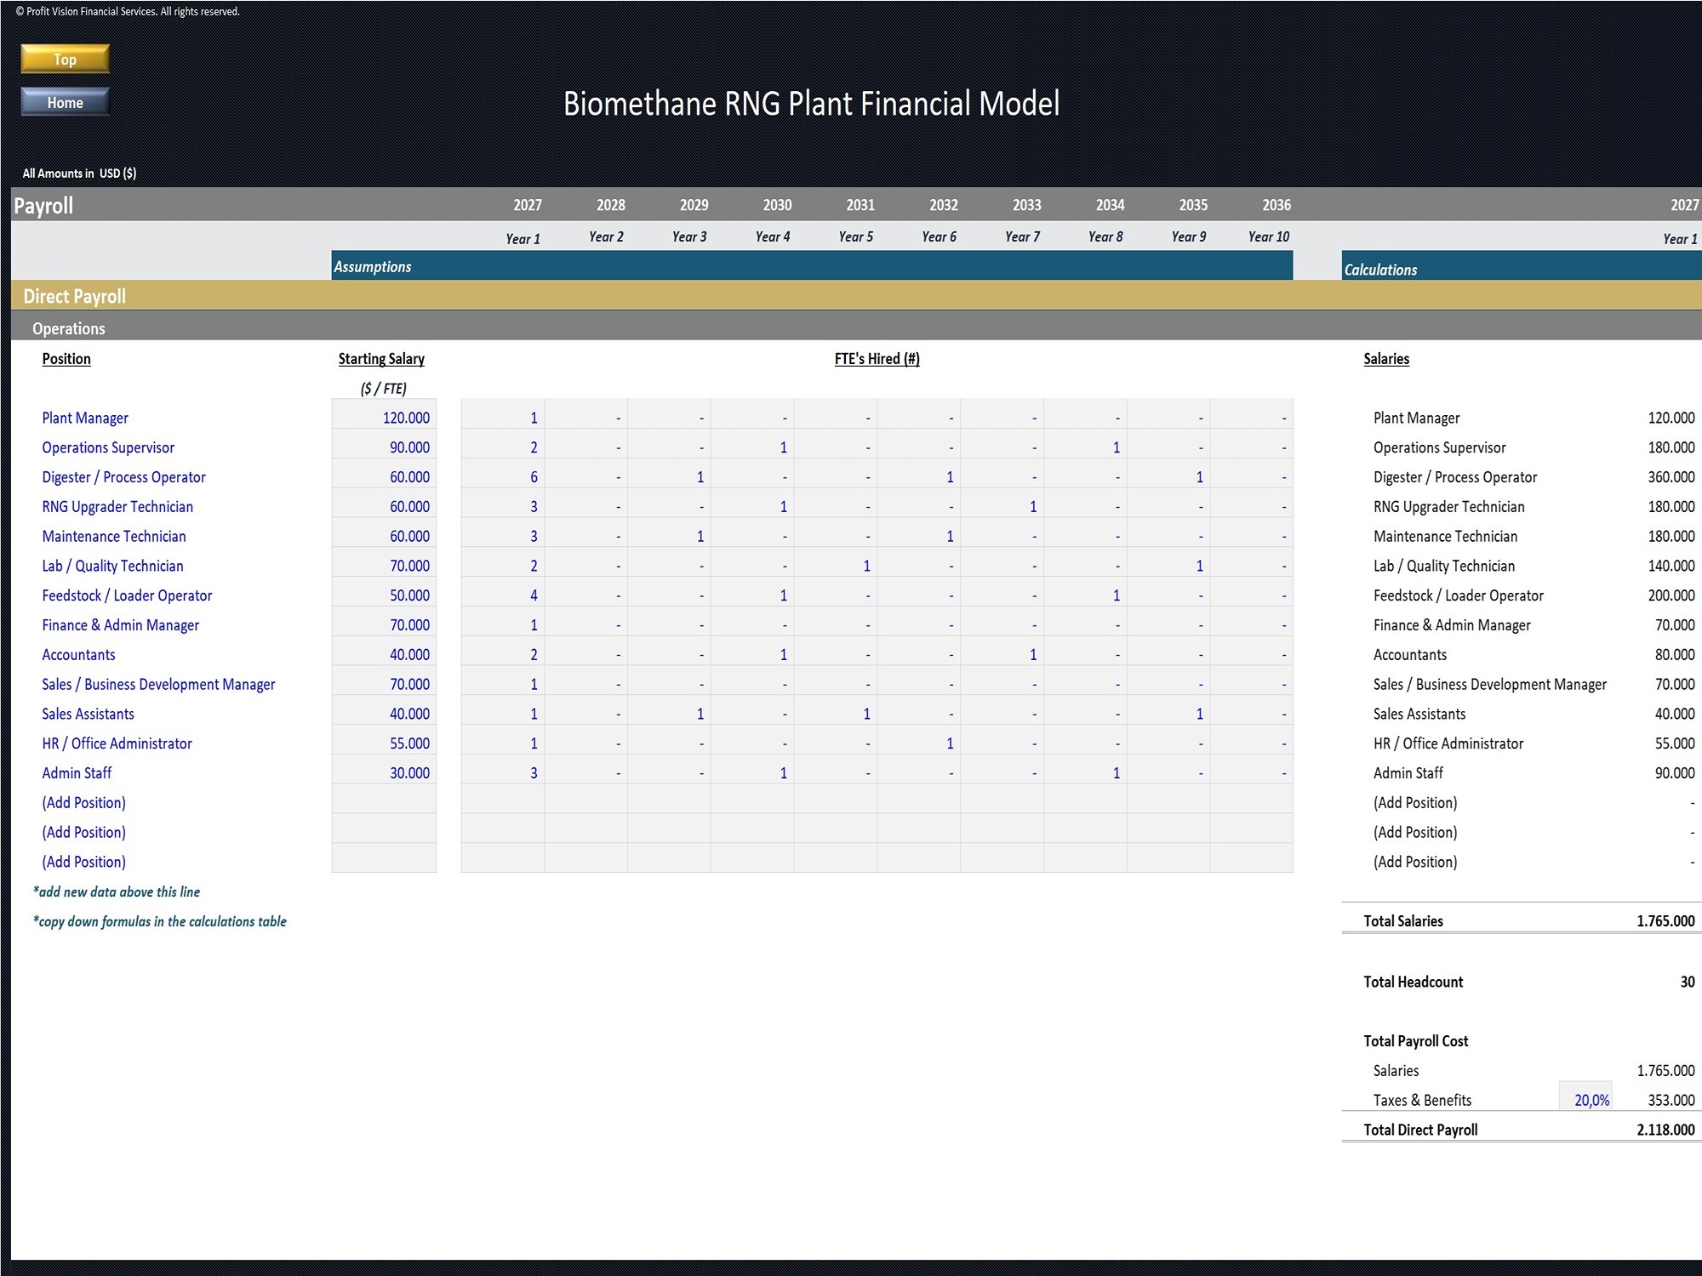Select empty starting salary cell for last Add Position

click(x=384, y=858)
